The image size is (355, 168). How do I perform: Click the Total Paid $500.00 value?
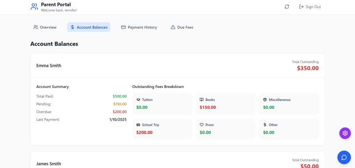[119, 96]
